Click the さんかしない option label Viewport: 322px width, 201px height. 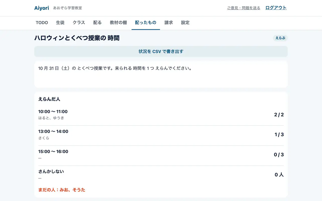tap(51, 172)
